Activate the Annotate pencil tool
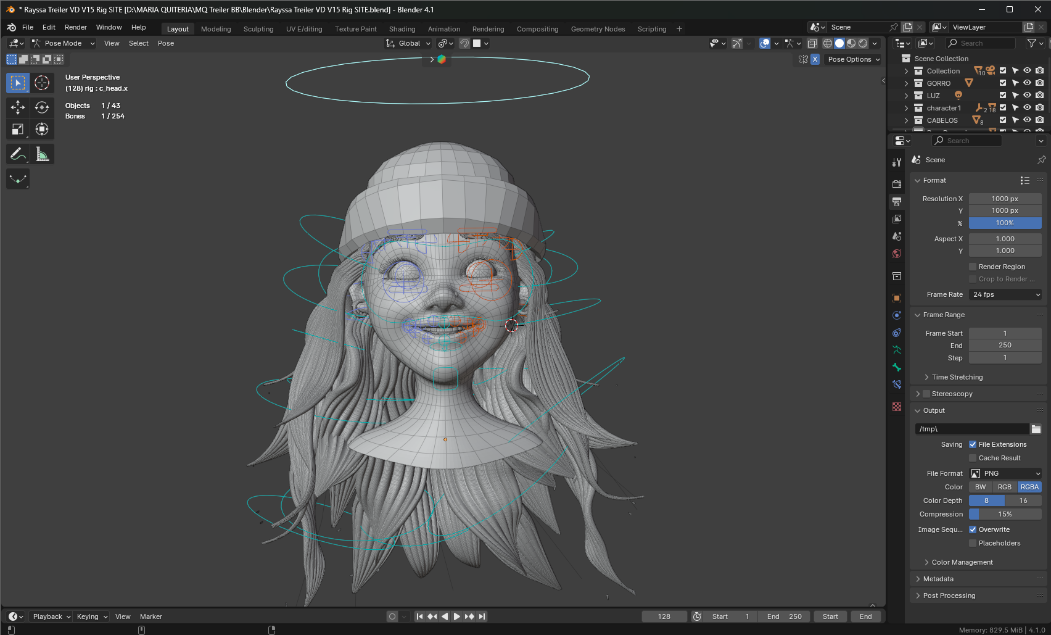Image resolution: width=1051 pixels, height=635 pixels. click(x=17, y=154)
